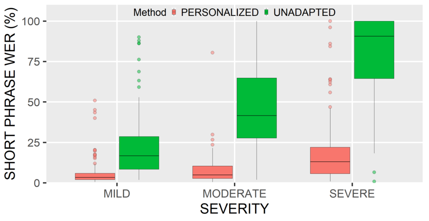The image size is (429, 221).
Task: Select the green UNADAPTED box for MODERATE
Action: point(257,108)
